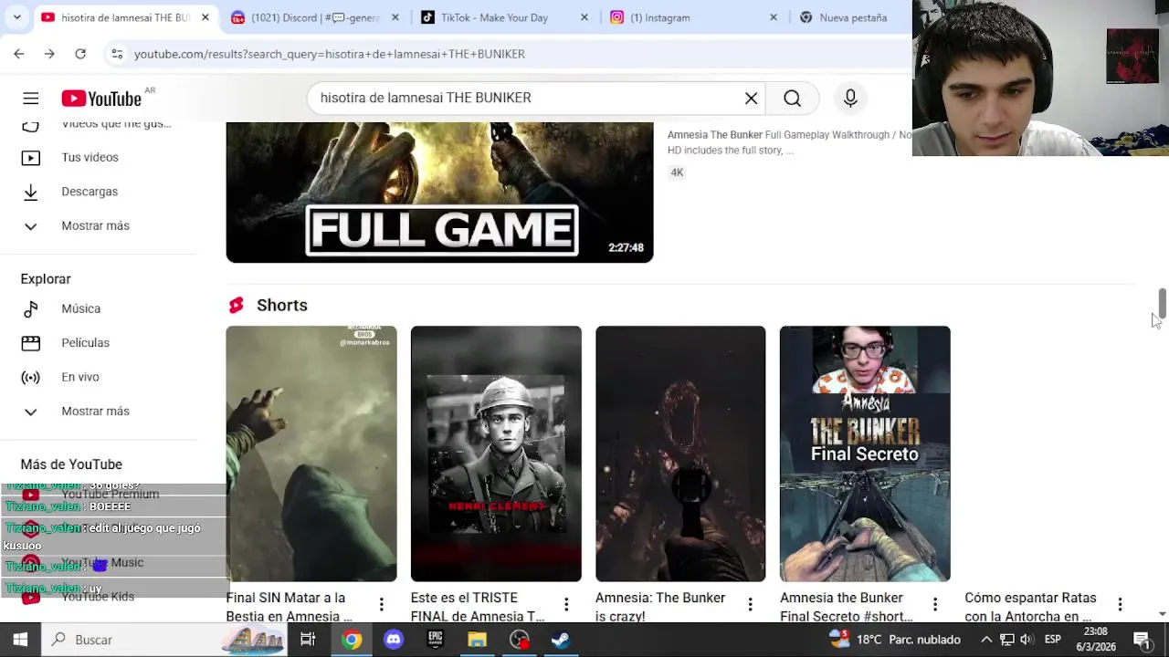Reload the current page
This screenshot has width=1169, height=657.
click(80, 54)
